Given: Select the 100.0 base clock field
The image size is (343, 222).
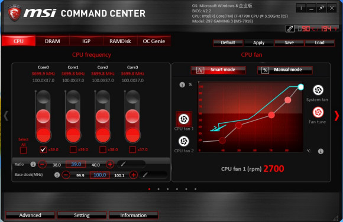Looking at the screenshot, I should (100, 175).
